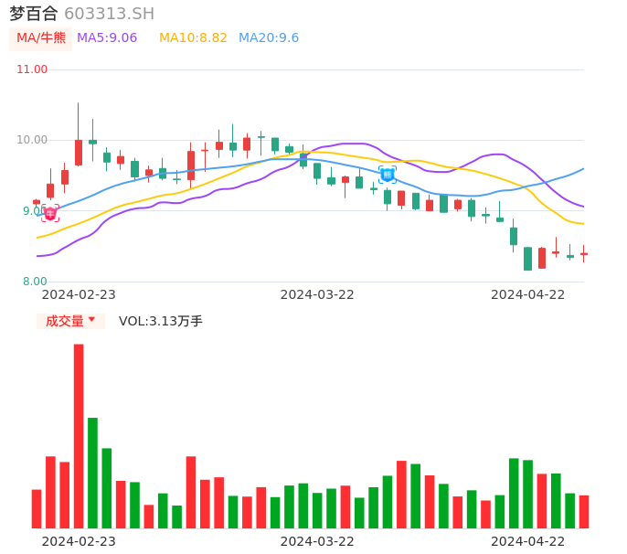627x554 pixels.
Task: Click the 2024-03-22 date on price axis
Action: 317,294
